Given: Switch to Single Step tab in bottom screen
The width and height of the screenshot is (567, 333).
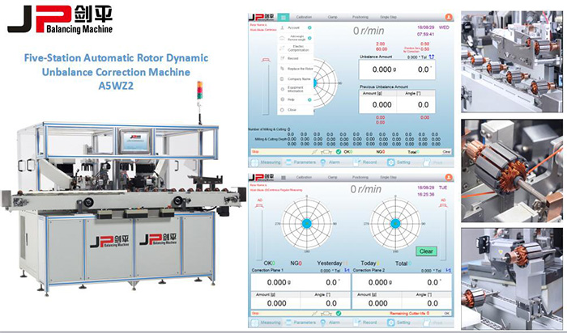Looking at the screenshot, I should pos(388,177).
